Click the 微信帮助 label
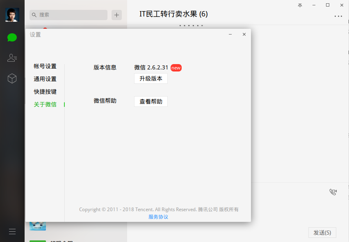This screenshot has width=349, height=242. tap(105, 101)
